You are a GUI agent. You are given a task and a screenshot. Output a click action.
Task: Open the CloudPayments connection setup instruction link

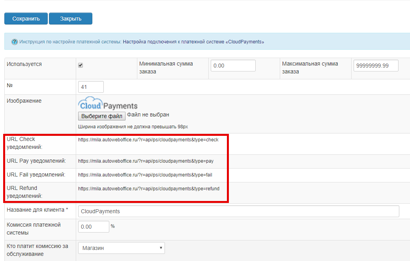point(193,41)
